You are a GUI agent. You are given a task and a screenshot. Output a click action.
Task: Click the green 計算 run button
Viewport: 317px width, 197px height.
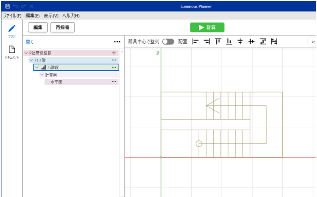tap(207, 27)
